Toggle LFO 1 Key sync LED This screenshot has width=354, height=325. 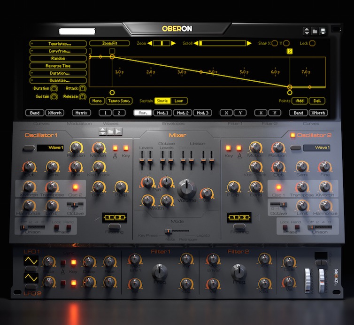tap(74, 262)
